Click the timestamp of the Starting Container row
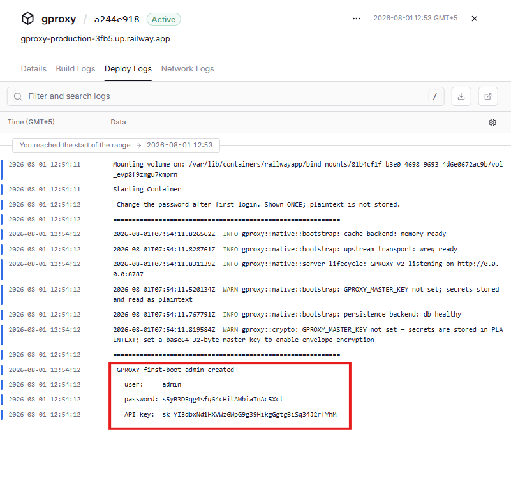This screenshot has height=478, width=511. tap(44, 189)
